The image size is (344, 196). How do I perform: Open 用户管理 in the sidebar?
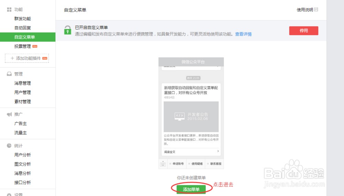tap(23, 92)
